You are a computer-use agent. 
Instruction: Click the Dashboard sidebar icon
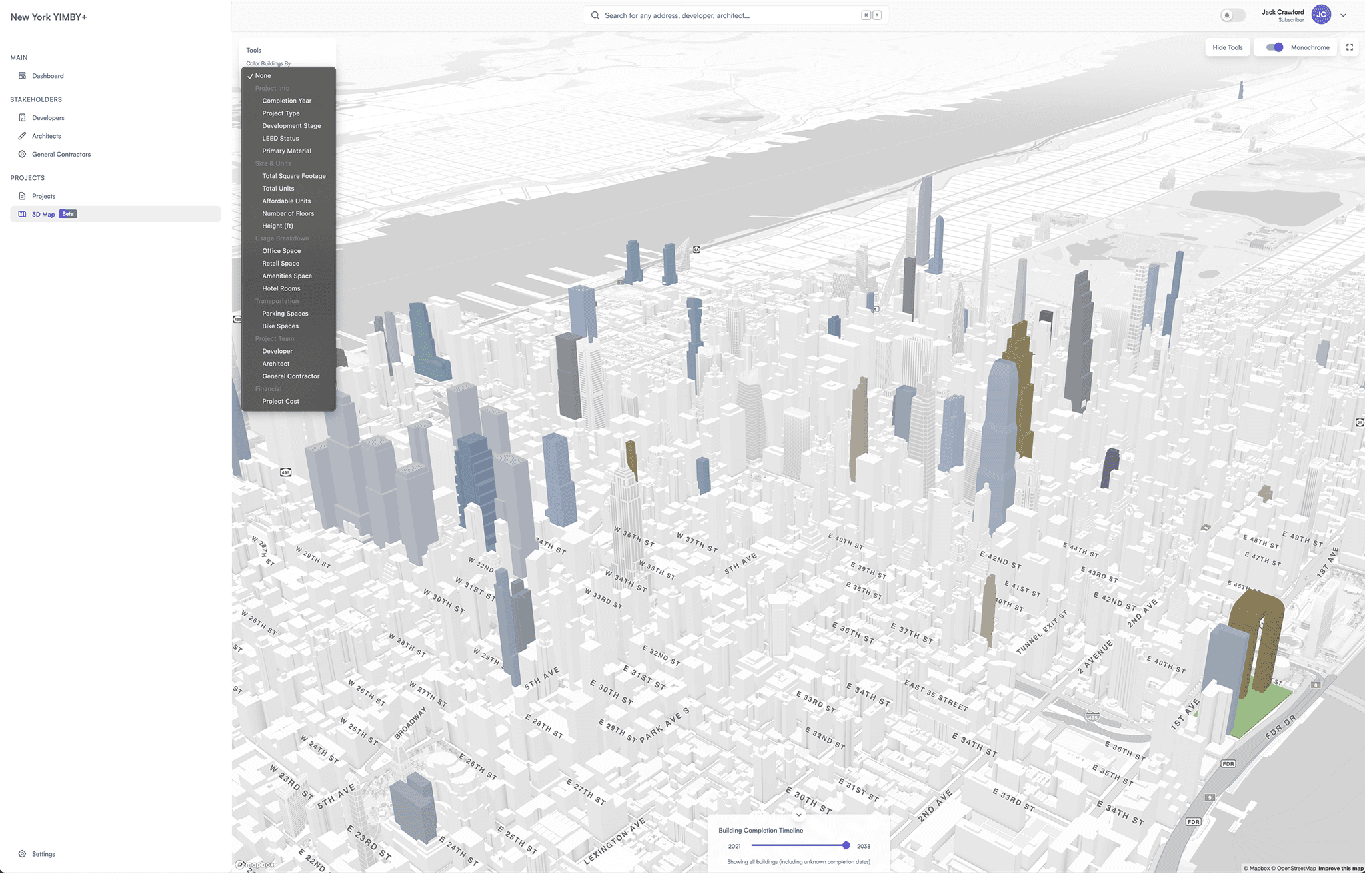coord(22,76)
